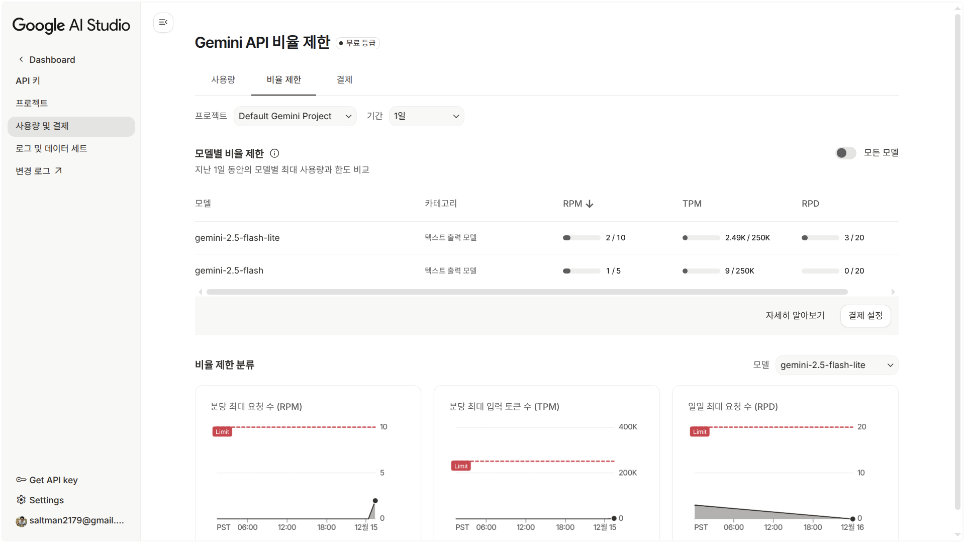
Task: Collapse the sidebar with the menu icon
Action: tap(163, 22)
